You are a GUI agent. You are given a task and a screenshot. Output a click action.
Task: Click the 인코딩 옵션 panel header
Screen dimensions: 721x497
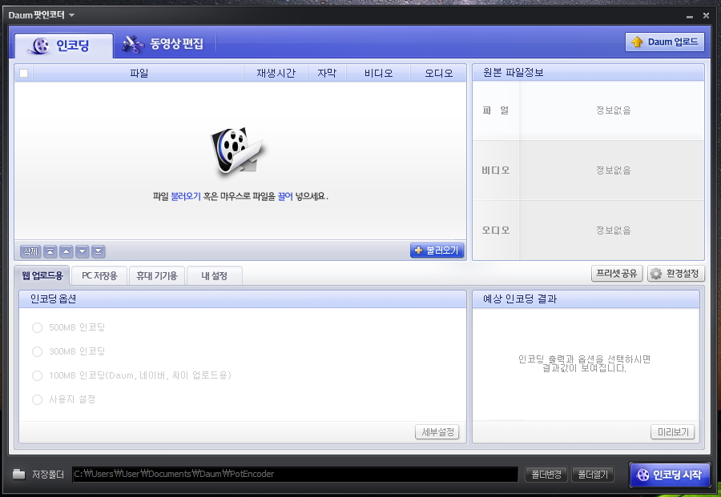(x=242, y=299)
